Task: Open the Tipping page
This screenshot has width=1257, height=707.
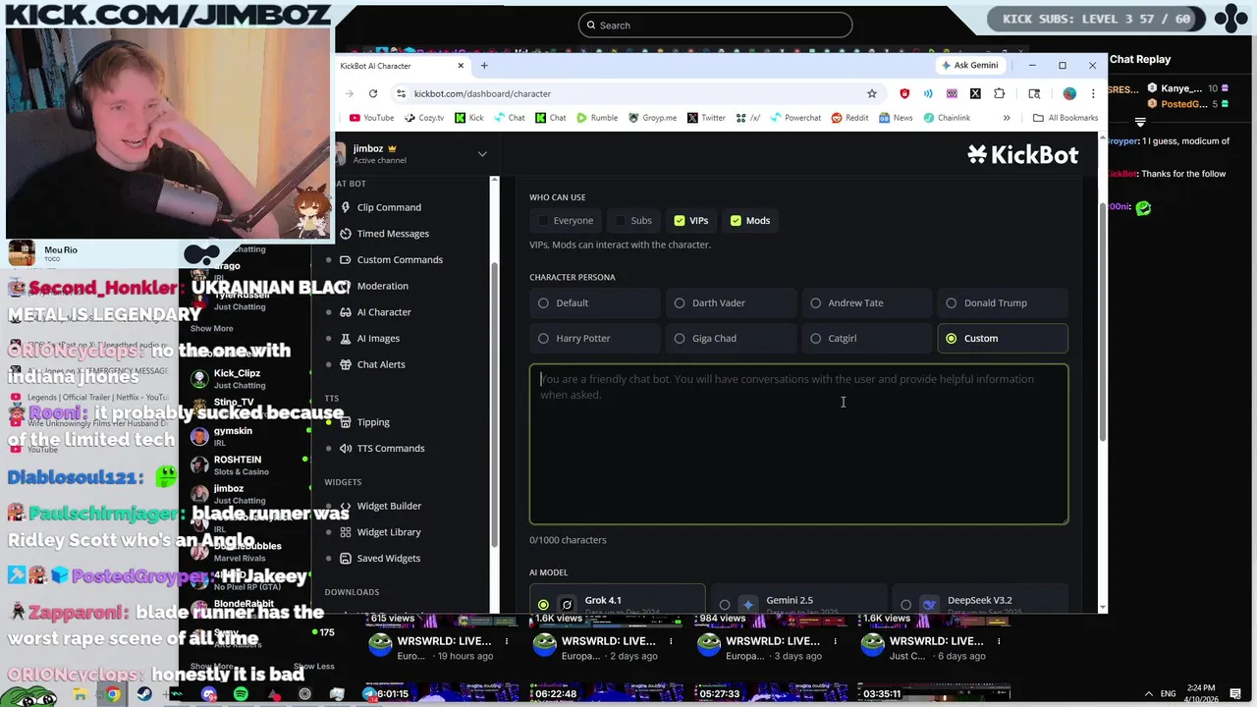Action: (365, 422)
